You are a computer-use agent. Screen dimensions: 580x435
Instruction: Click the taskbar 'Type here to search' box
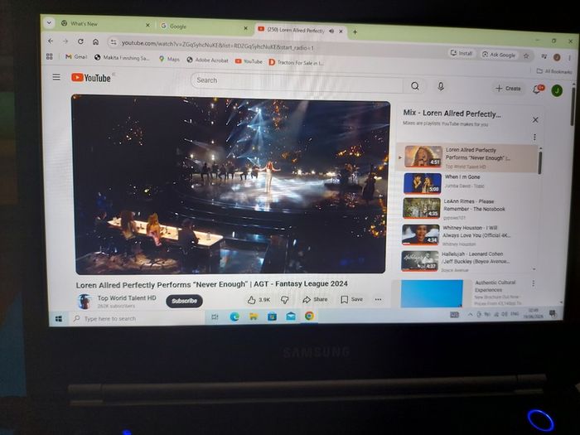(x=137, y=318)
